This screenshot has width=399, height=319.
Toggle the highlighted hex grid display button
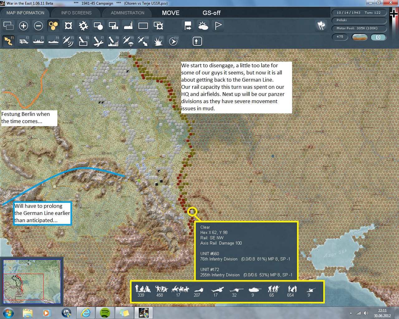53,26
